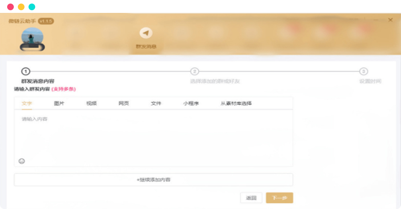Open the 视频 tab
The height and width of the screenshot is (209, 401).
(x=91, y=103)
